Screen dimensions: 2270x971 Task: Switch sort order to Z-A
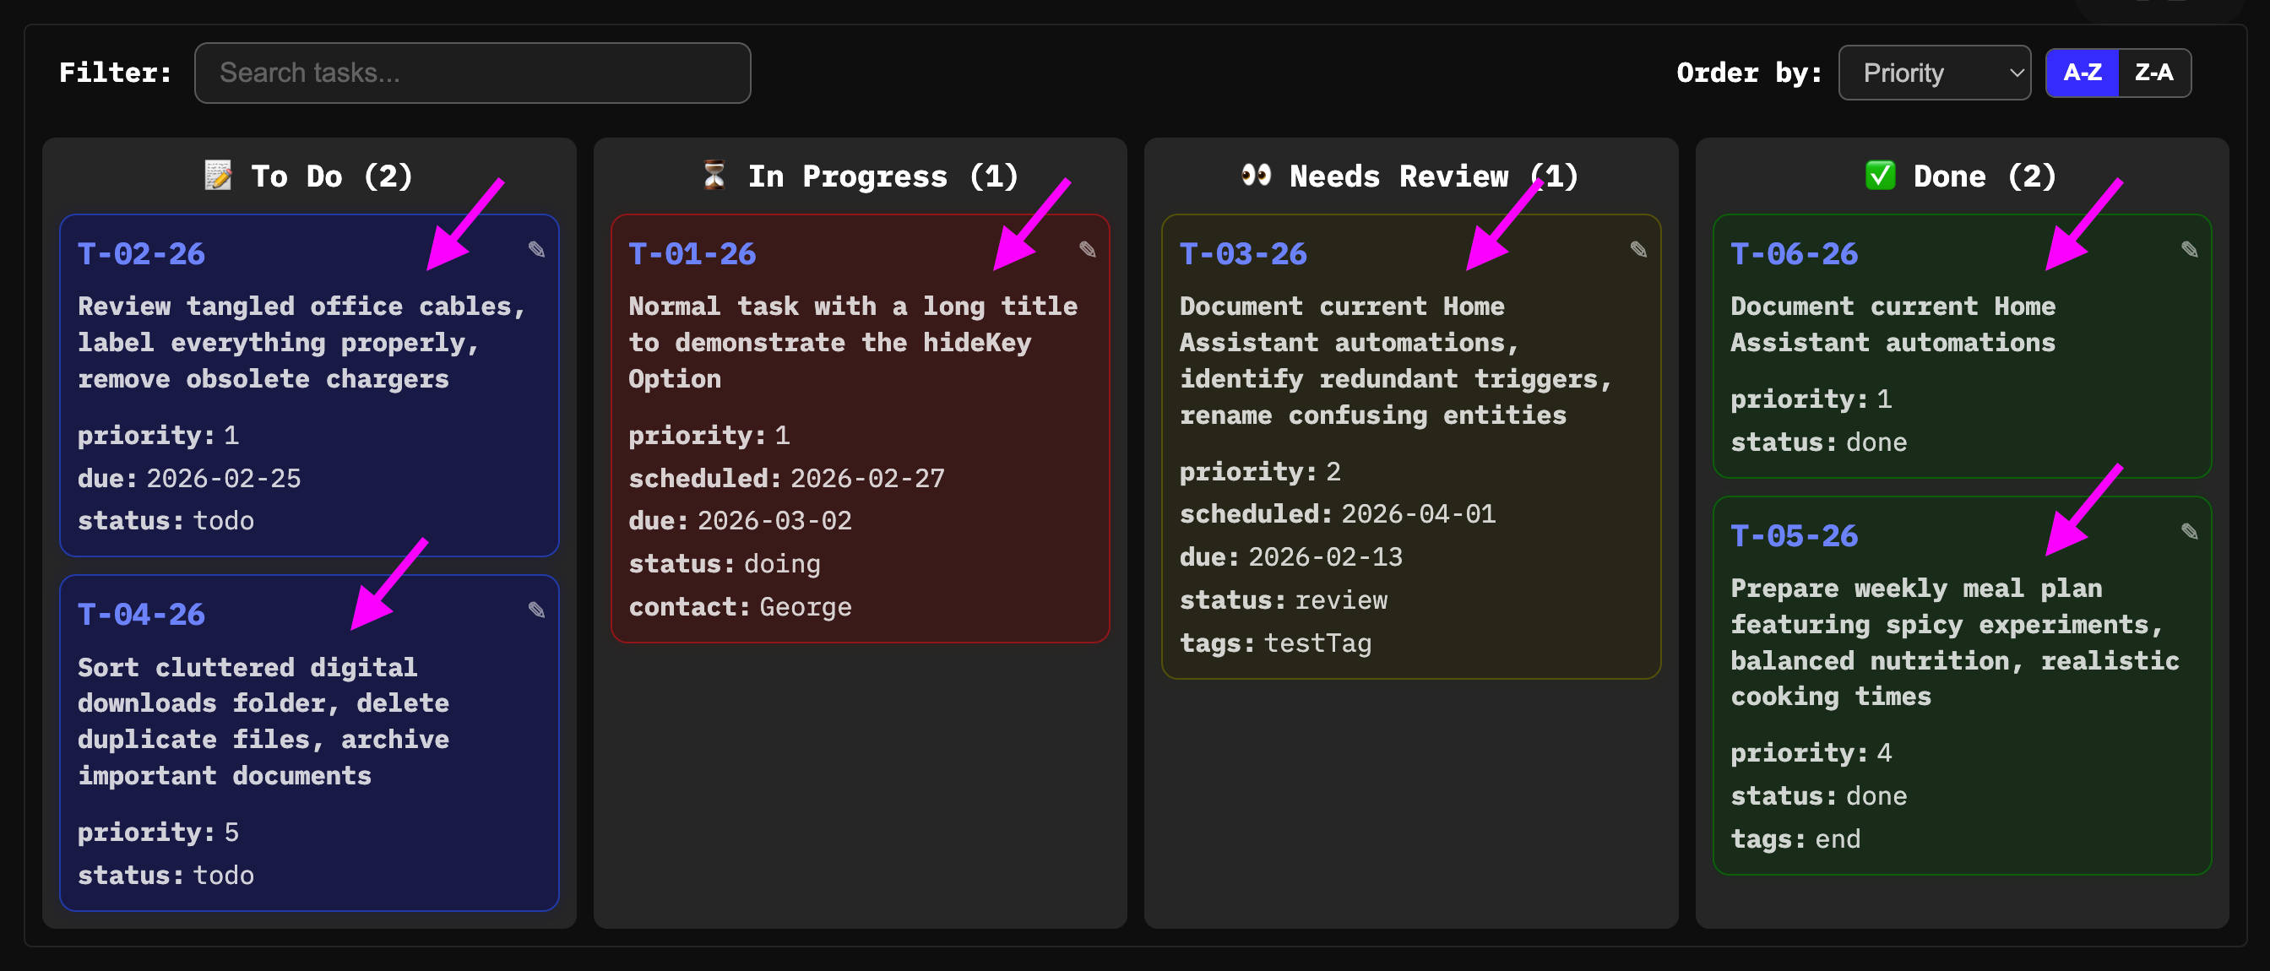coord(2153,73)
